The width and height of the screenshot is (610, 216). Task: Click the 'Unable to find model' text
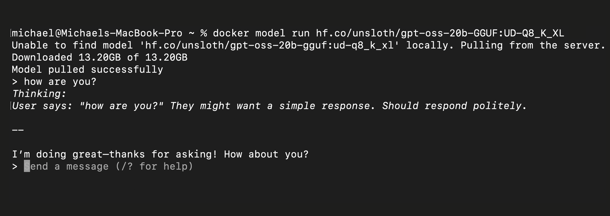point(72,45)
